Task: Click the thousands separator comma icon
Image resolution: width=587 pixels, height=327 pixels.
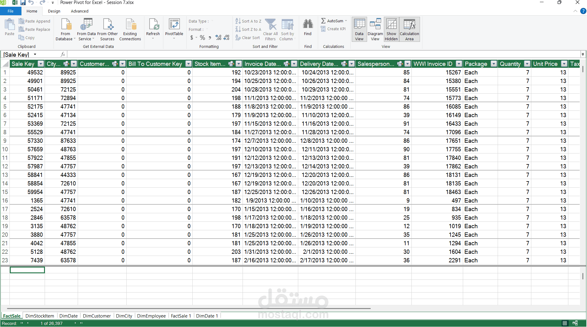Action: 210,38
